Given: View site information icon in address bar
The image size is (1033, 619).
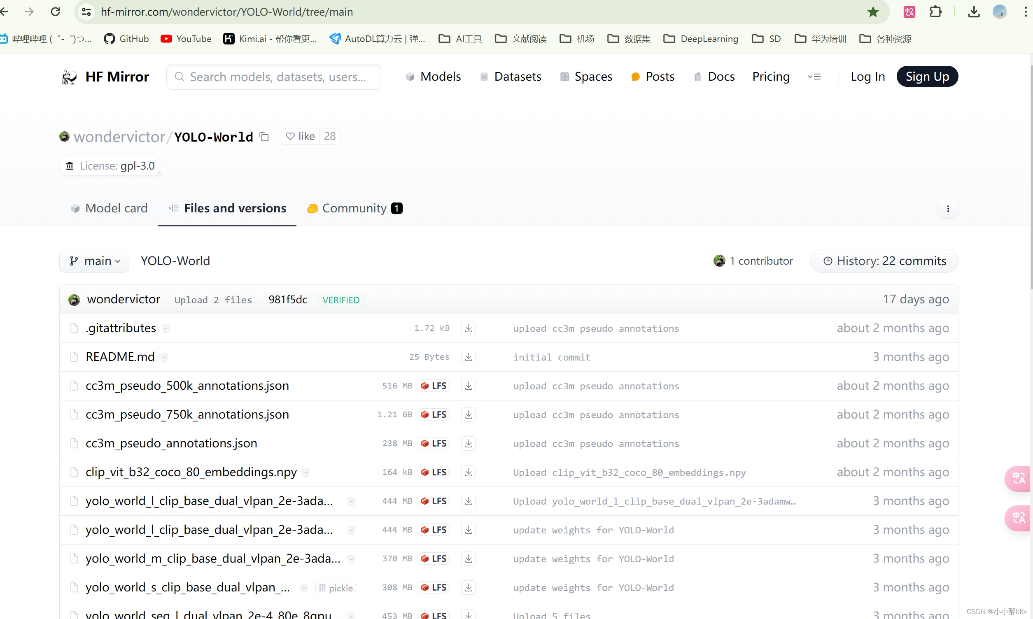Looking at the screenshot, I should click(86, 12).
